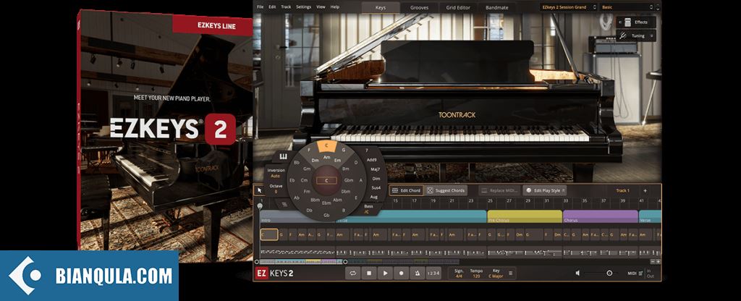Open the Settings menu
Screen dimensions: 741x301
point(303,7)
